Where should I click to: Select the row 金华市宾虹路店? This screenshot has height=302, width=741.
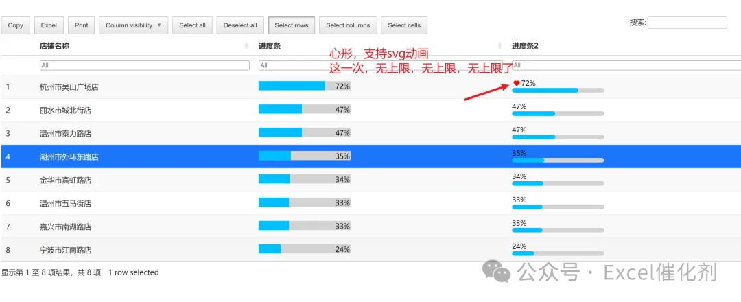tap(370, 180)
